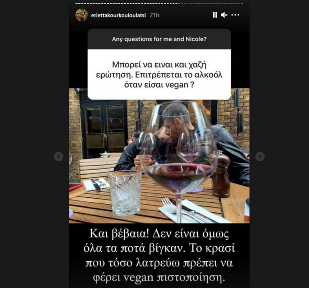The height and width of the screenshot is (288, 309).
Task: Click the wooden pepper grinder in photo
Action: (x=221, y=174)
